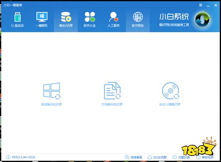The width and height of the screenshot is (221, 162).
Task: Click the QQ交流群 link
Action: pos(157,157)
